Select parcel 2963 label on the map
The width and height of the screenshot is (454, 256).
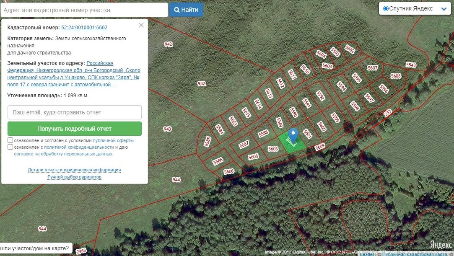[81, 251]
